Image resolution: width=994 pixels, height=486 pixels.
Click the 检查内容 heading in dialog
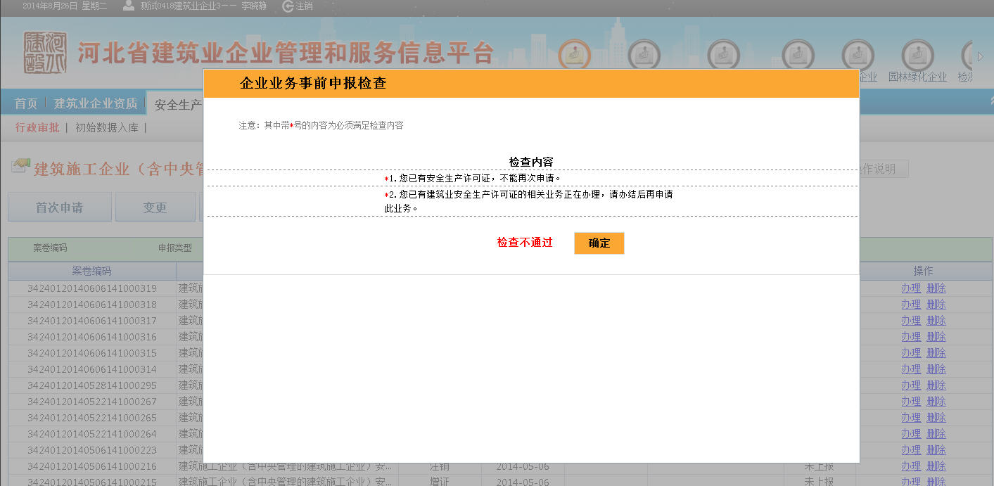pyautogui.click(x=531, y=162)
